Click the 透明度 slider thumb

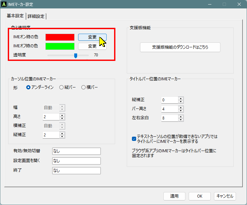pyautogui.click(x=76, y=55)
